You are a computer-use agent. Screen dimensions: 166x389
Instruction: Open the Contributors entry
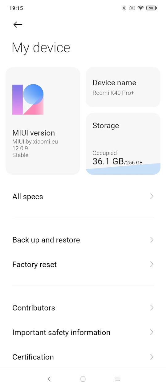tap(83, 308)
